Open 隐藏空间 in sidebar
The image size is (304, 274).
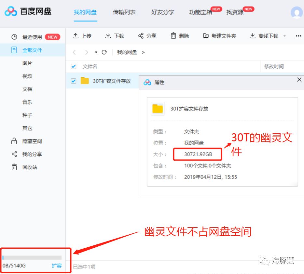tap(32, 141)
